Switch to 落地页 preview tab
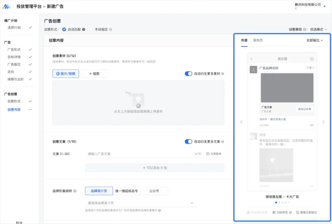Screen dimensions: 332x224 click(258, 40)
